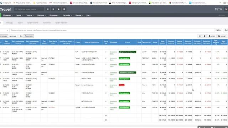This screenshot has height=128, width=228.
Task: Click the Бронь column header
Action: coord(155,42)
